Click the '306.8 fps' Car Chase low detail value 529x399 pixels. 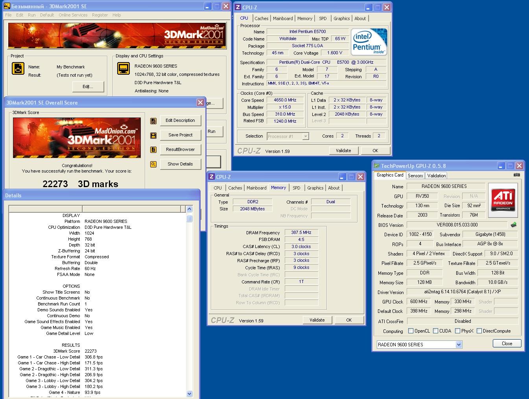point(94,357)
